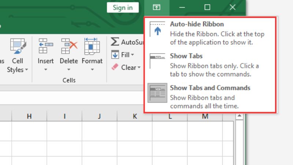
Task: Open the Clear dropdown arrow
Action: (139, 68)
